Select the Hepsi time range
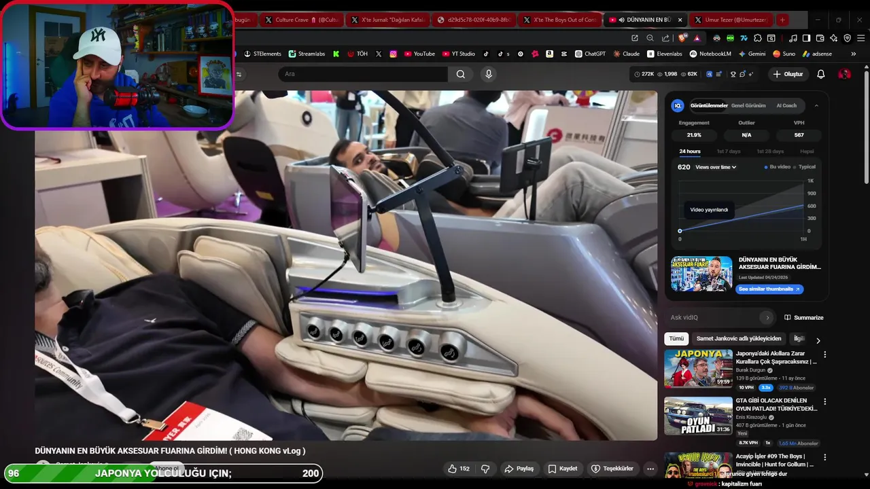This screenshot has width=870, height=489. [807, 151]
